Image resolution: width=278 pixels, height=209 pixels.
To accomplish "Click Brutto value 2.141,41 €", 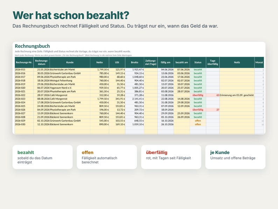I will pos(134,99).
